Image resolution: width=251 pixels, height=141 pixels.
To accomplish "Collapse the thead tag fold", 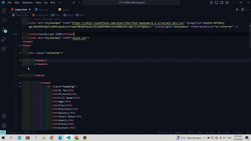I will [20, 83].
